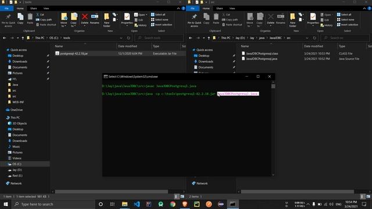
Task: Click OS (C:) breadcrumb in tools address bar
Action: click(54, 38)
